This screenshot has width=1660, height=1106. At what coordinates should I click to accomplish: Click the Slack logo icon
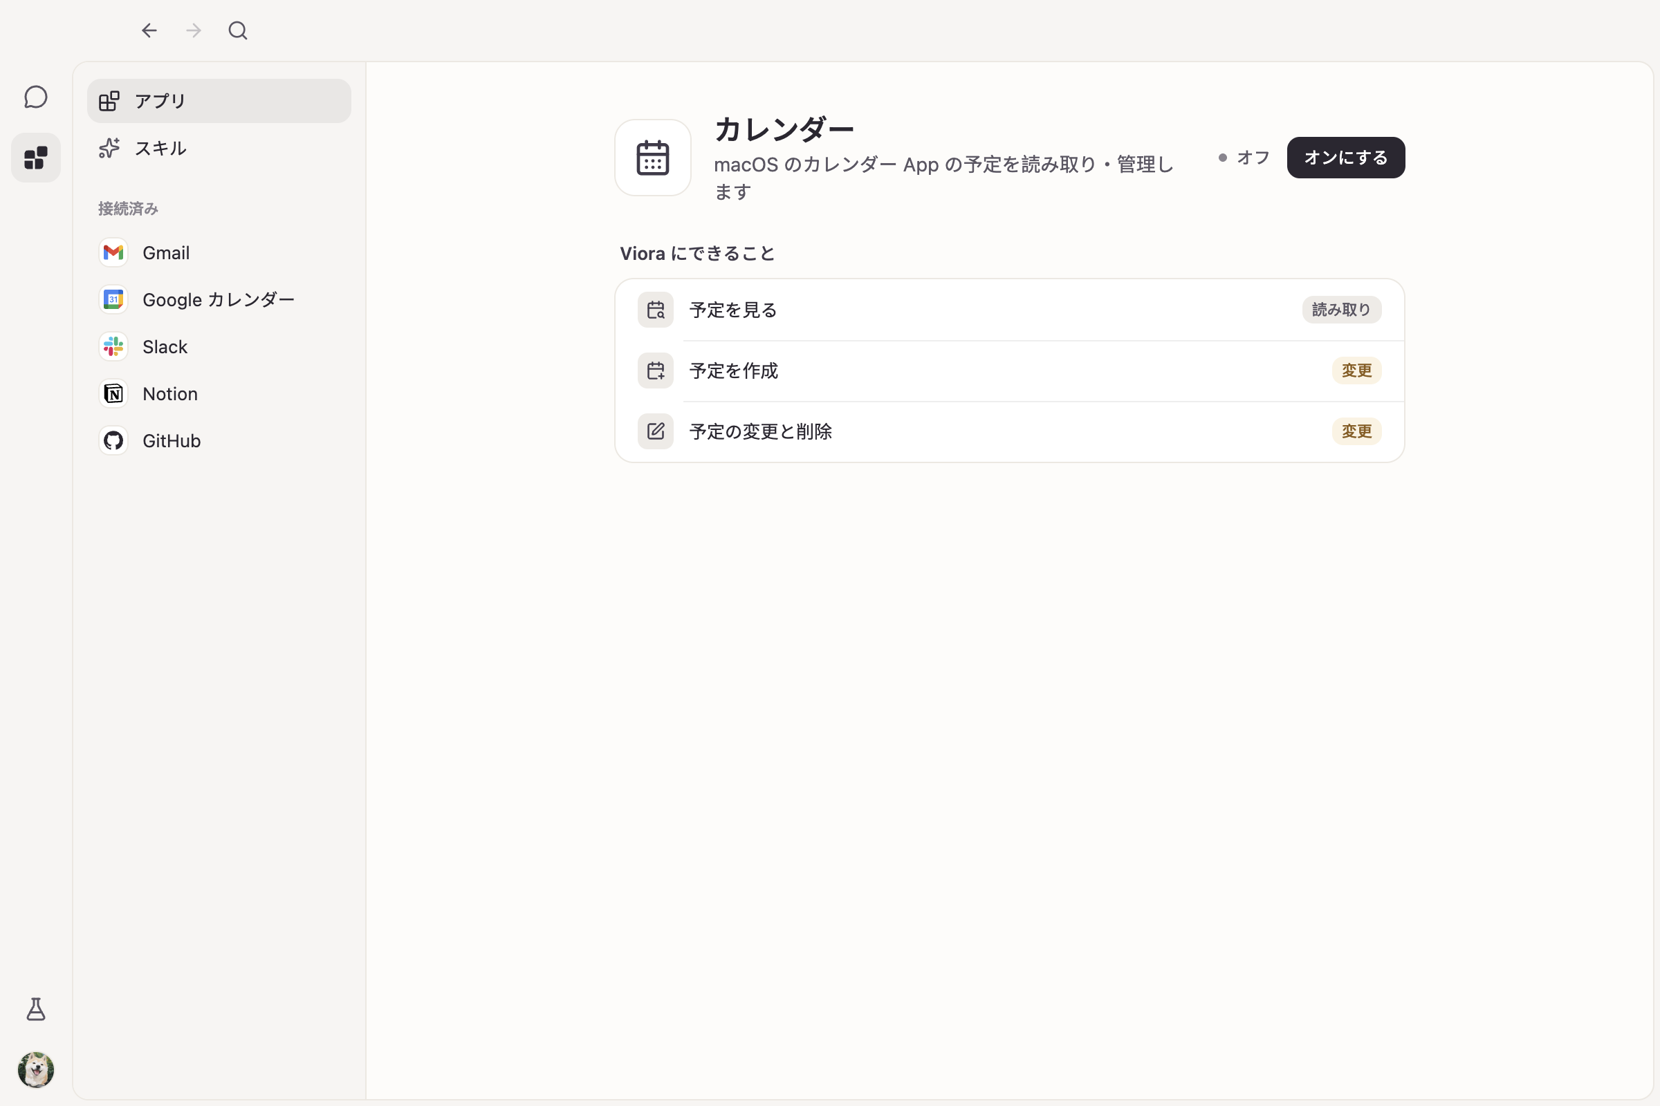coord(113,346)
